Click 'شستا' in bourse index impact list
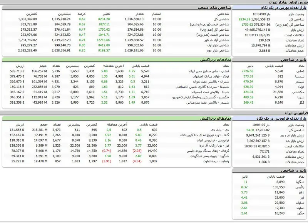This screenshot has width=308, height=223. pos(301,76)
